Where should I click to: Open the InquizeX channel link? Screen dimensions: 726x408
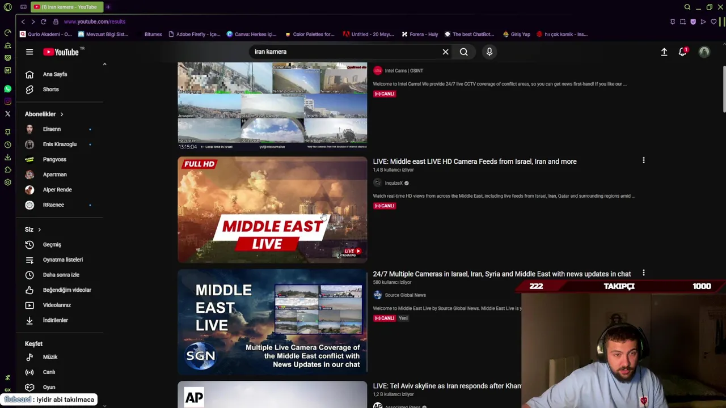[x=394, y=183]
